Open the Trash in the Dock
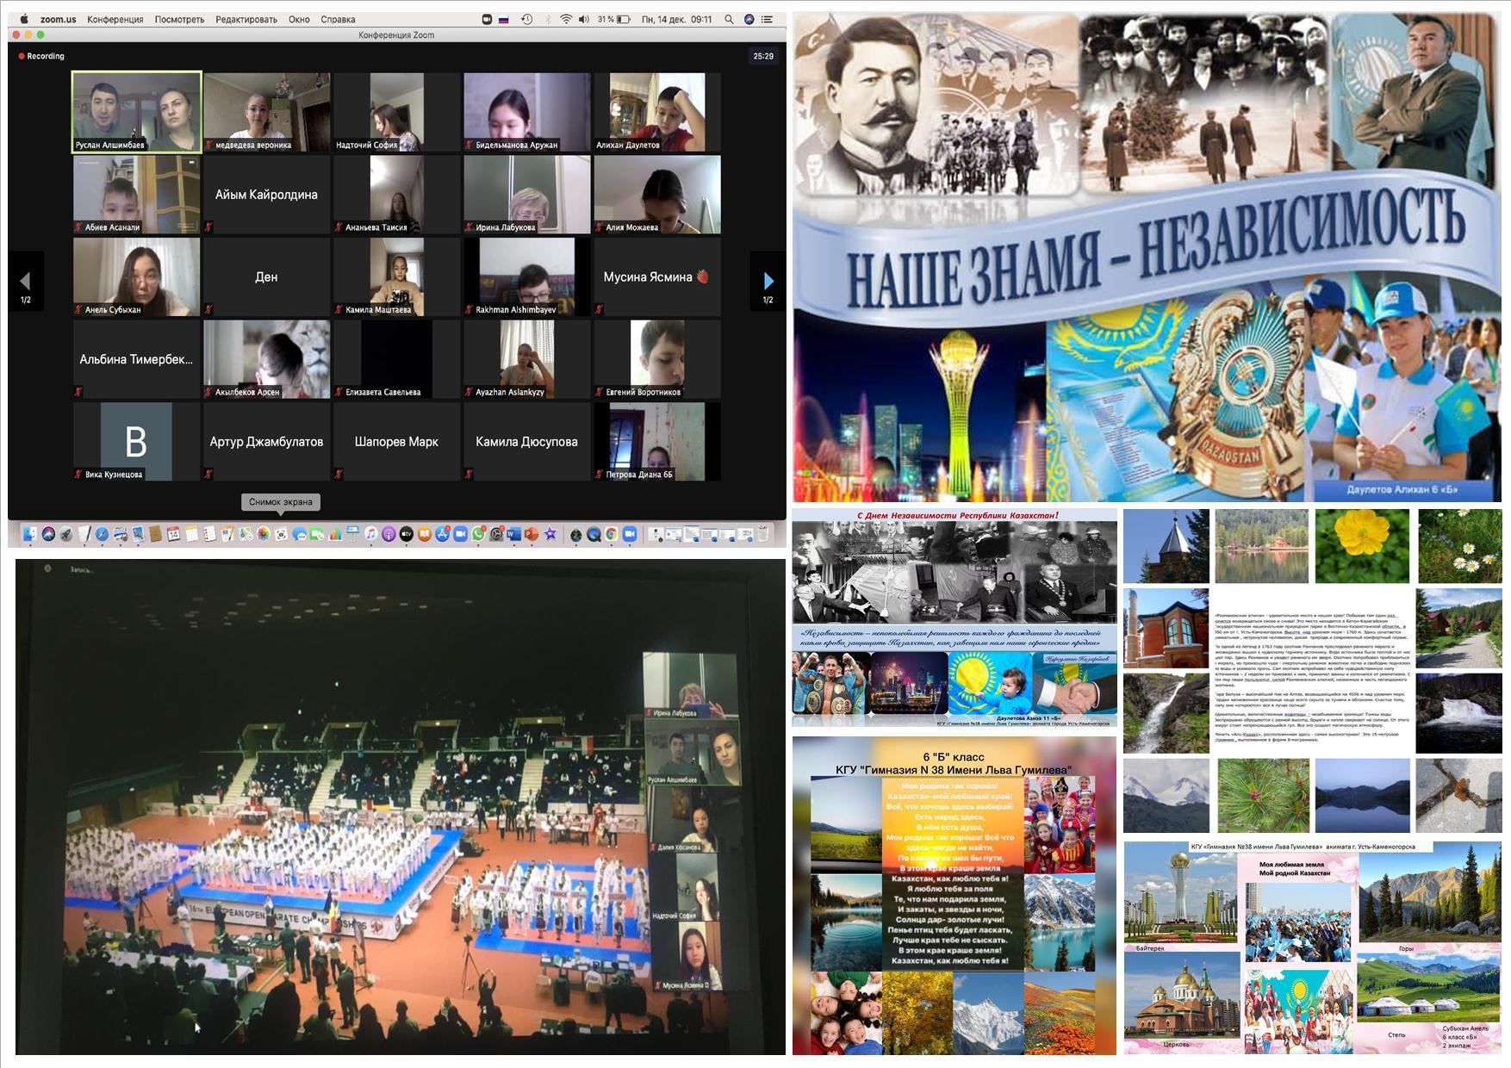This screenshot has height=1068, width=1511. [762, 535]
